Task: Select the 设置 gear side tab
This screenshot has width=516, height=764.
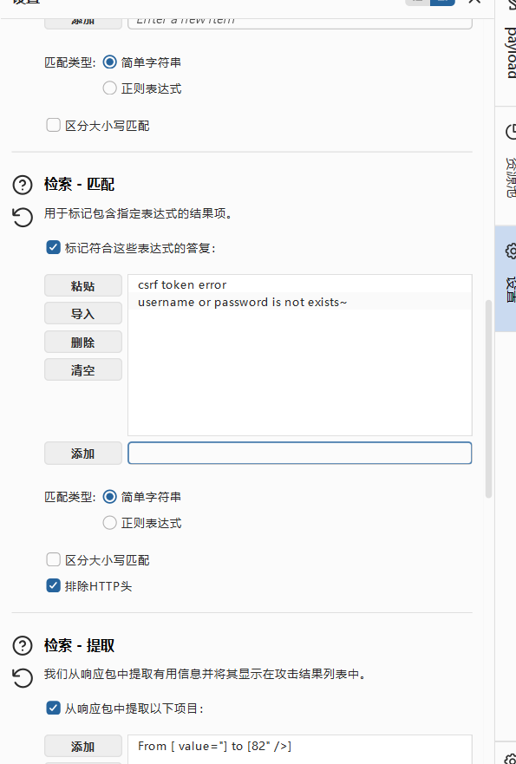Action: click(506, 278)
